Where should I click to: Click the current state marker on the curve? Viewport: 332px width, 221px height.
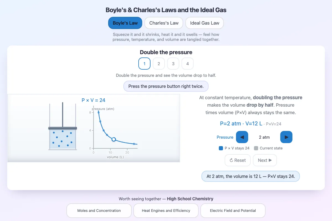114,140
